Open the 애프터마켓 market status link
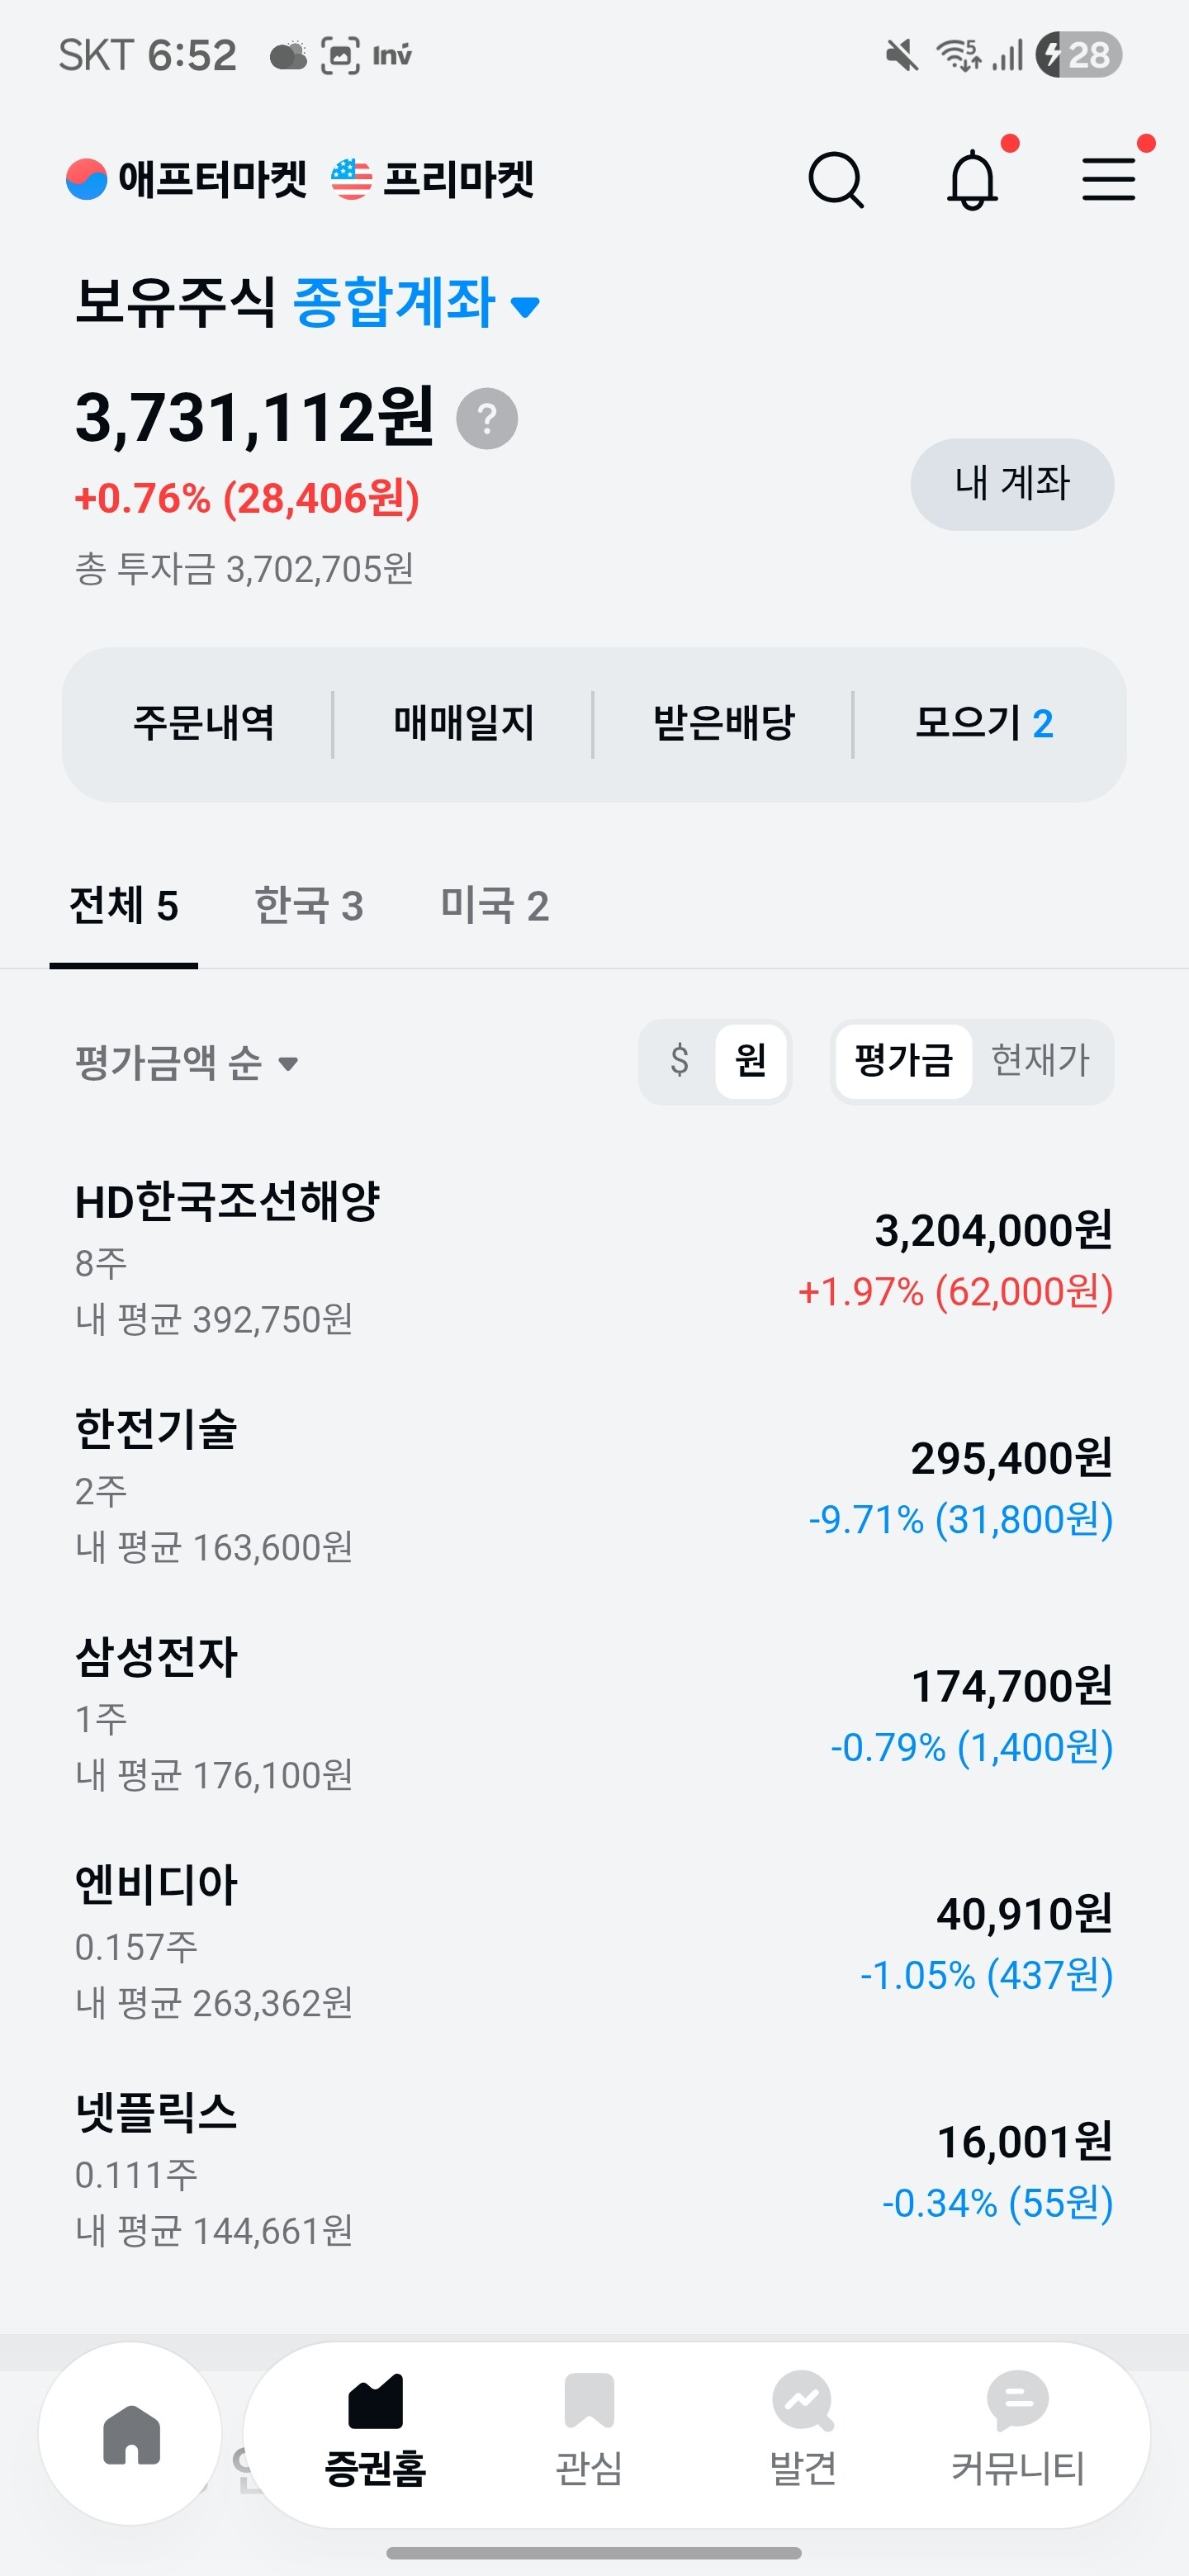1189x2576 pixels. coord(187,180)
